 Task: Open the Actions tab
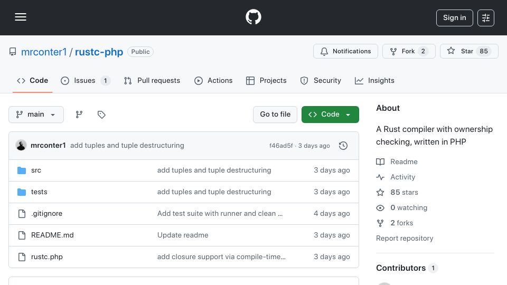[213, 80]
